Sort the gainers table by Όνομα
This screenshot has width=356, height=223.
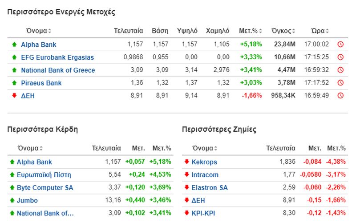[x=30, y=148]
